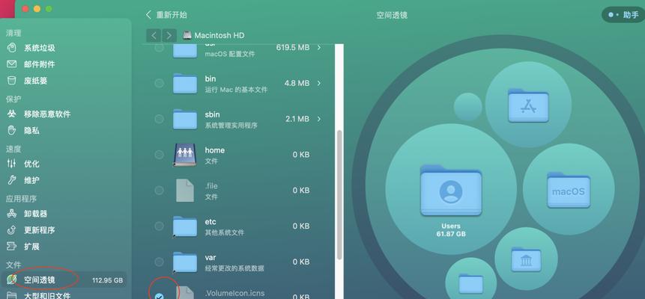Click the var folder icon
Screen dimensions: 645x299
pyautogui.click(x=185, y=262)
